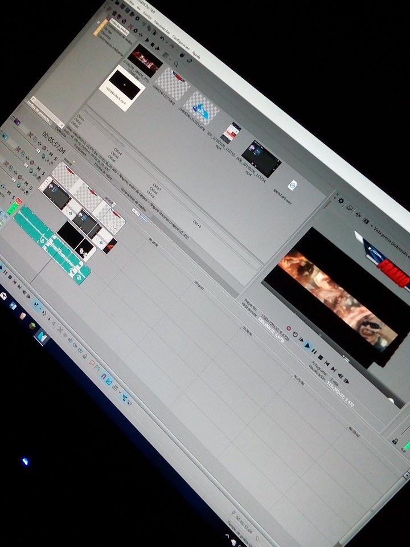
Task: Open the Configuración menu
Action: click(181, 42)
